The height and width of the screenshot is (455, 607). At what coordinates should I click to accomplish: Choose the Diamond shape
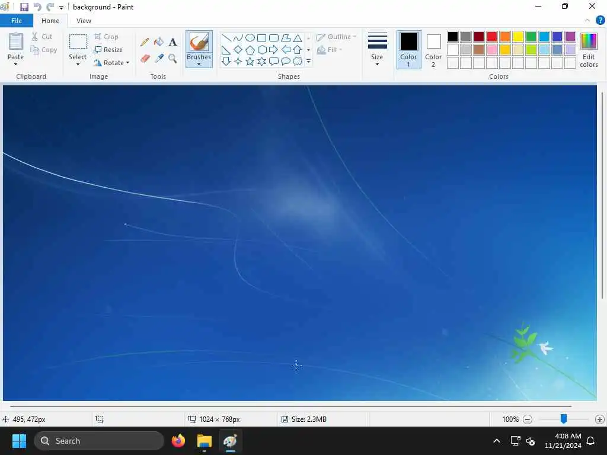click(238, 50)
